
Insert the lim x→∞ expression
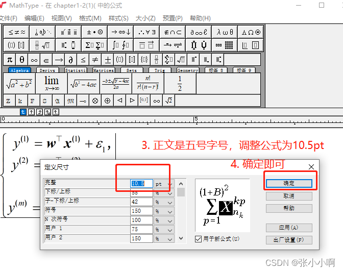coord(52,83)
